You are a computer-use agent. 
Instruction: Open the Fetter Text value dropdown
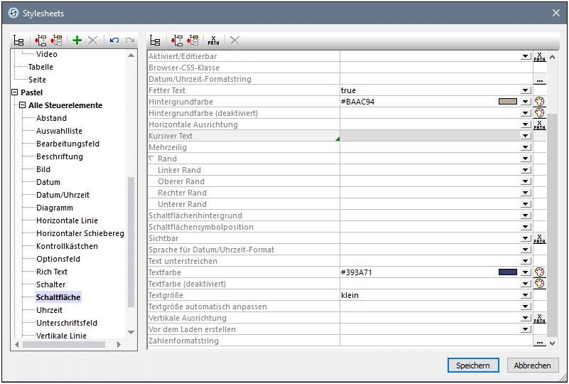click(526, 90)
